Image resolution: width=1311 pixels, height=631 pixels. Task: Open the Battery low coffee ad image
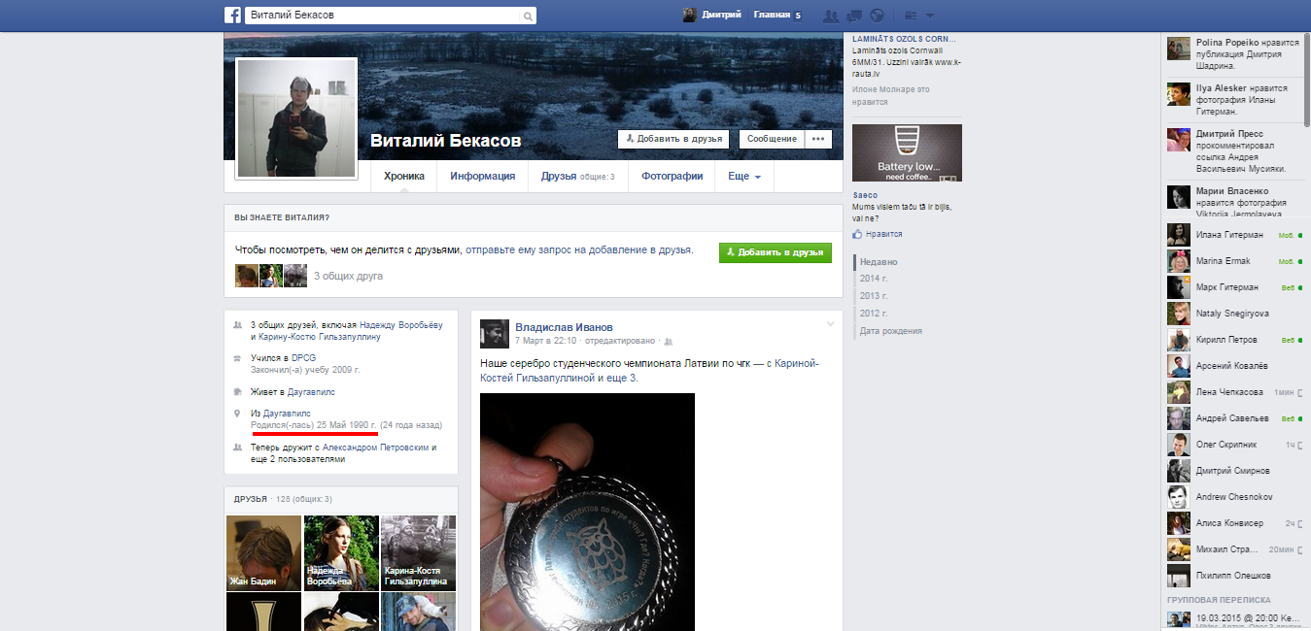point(907,152)
